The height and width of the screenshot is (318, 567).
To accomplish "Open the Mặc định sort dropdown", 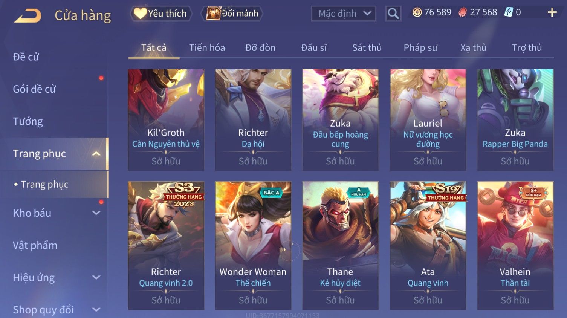I will tap(344, 14).
